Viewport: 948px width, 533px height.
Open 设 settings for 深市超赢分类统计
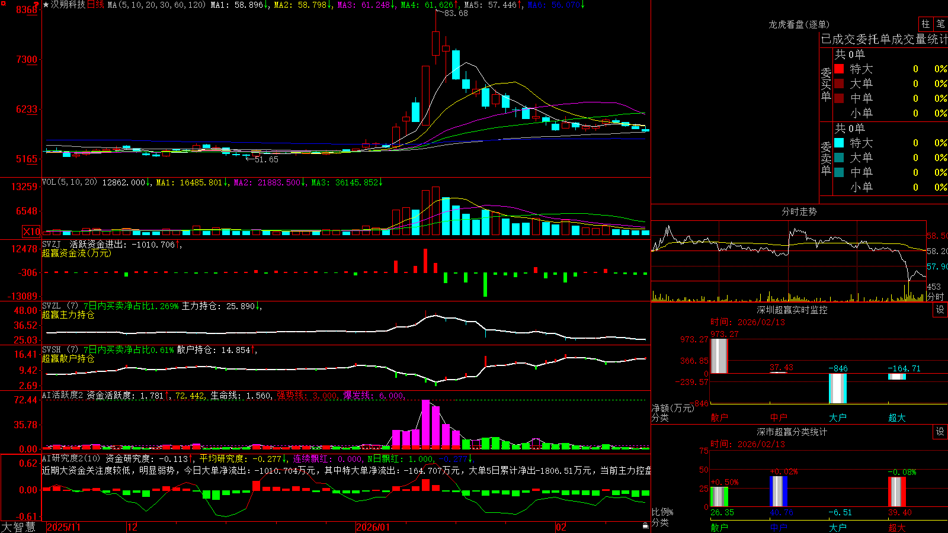(940, 432)
